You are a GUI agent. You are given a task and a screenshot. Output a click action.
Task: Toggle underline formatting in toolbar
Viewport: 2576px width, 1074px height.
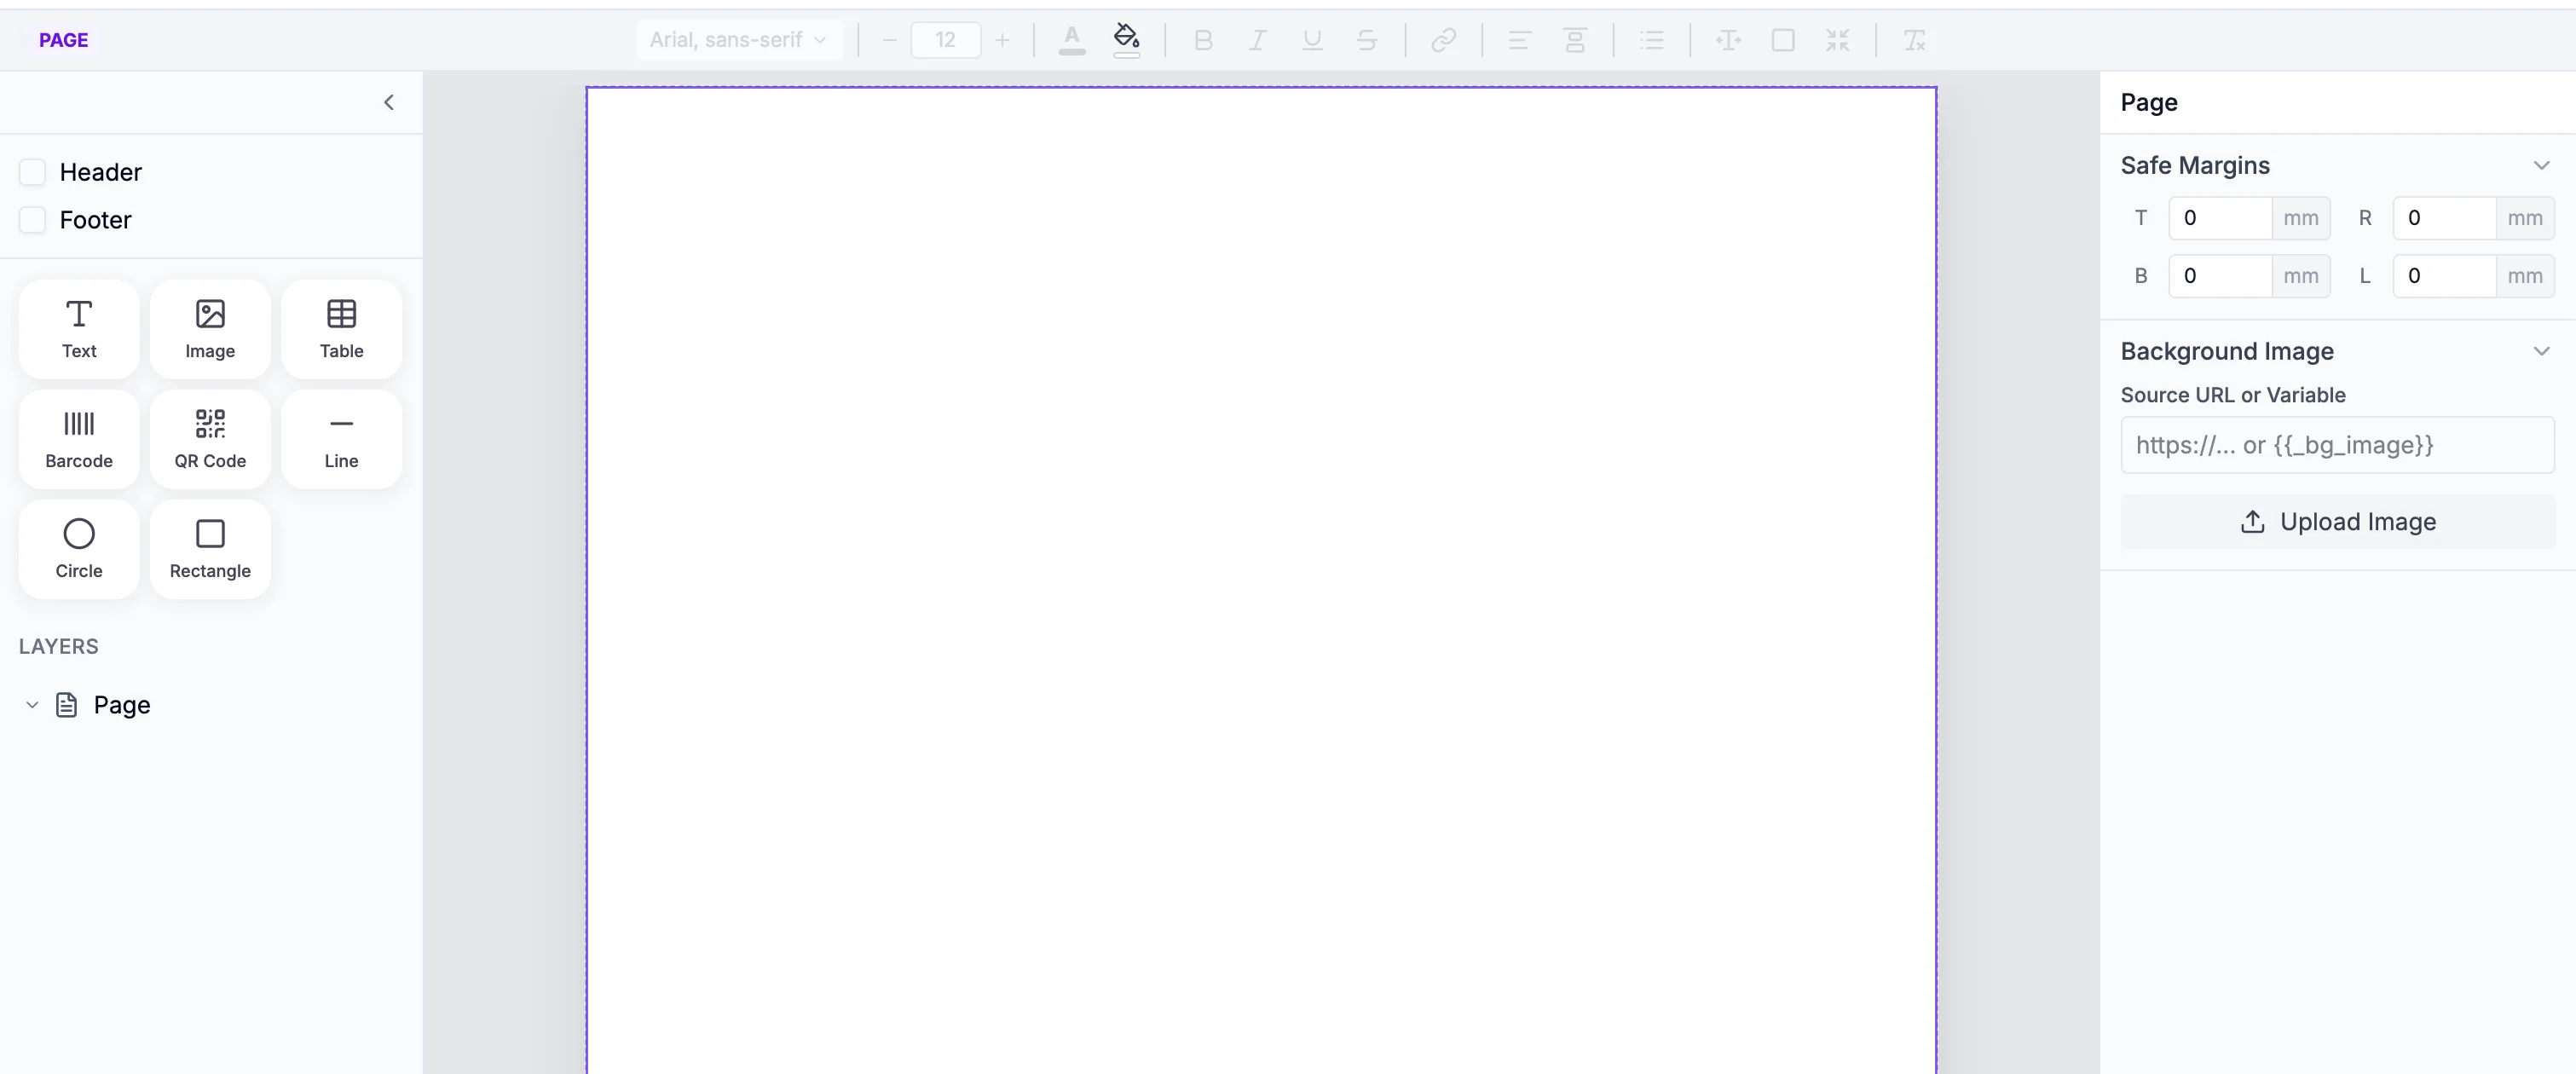pyautogui.click(x=1312, y=40)
